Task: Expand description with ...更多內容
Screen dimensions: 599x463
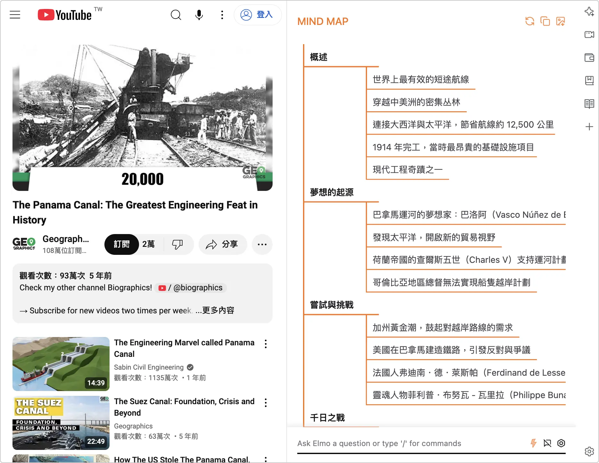Action: 215,310
